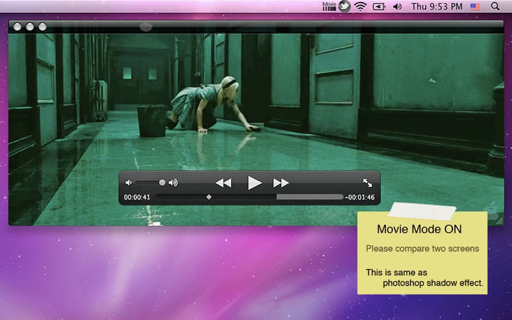Click the timeline playhead diamond marker
512x320 pixels.
point(209,197)
